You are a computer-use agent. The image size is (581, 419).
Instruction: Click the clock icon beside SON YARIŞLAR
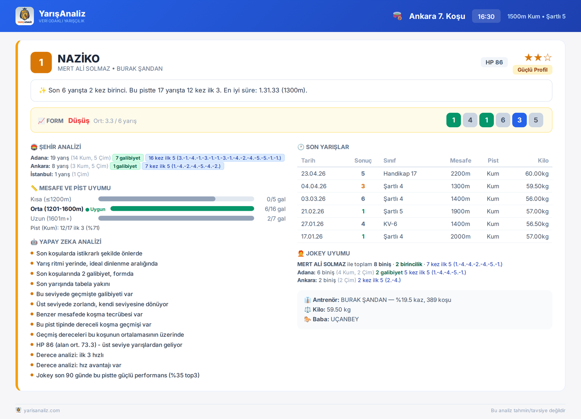[301, 147]
